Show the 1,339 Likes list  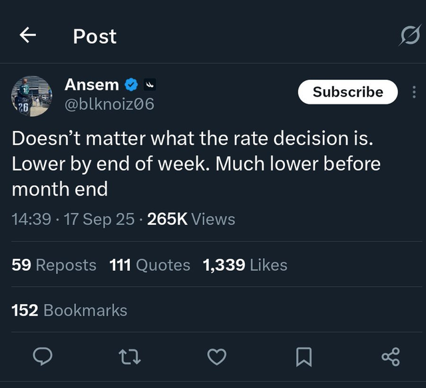(245, 265)
